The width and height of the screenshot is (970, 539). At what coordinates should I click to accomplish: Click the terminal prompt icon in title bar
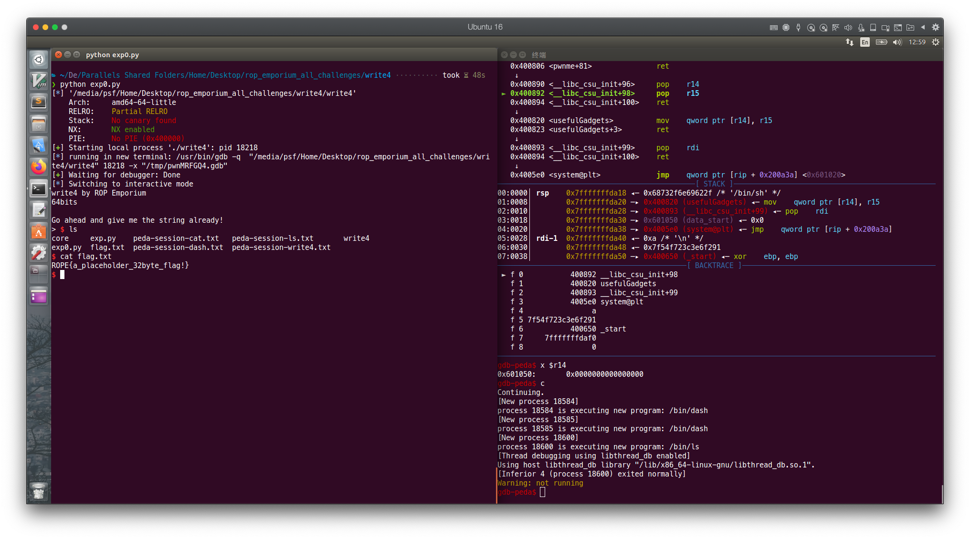(x=898, y=27)
